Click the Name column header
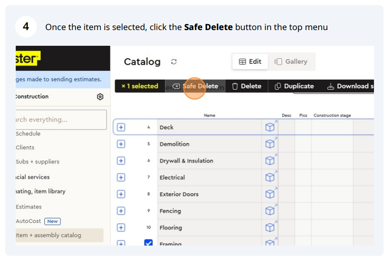This screenshot has width=386, height=258. click(210, 115)
